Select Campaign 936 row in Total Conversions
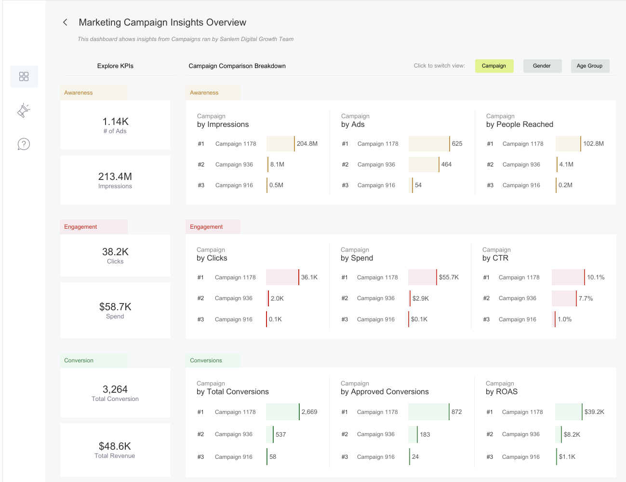 pyautogui.click(x=234, y=434)
